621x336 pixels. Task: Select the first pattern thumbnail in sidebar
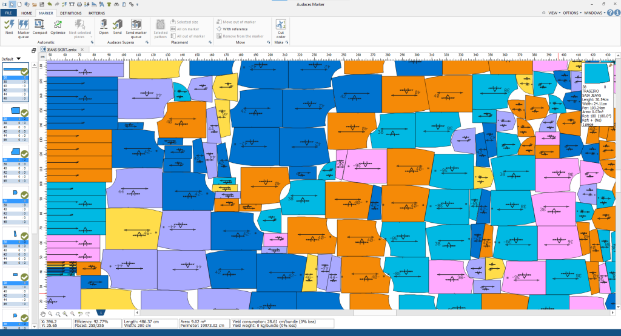click(x=15, y=82)
